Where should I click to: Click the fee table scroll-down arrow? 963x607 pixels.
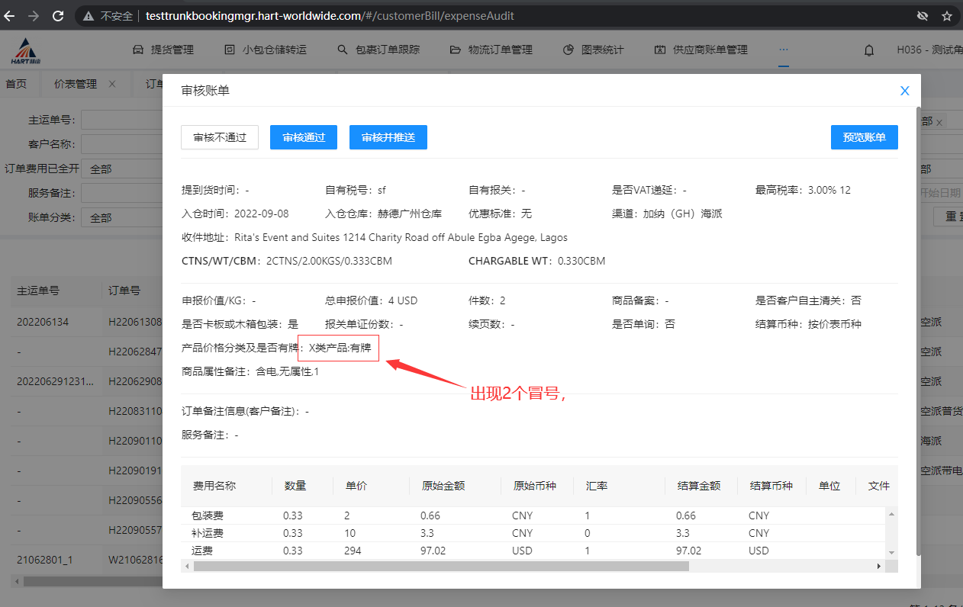(x=890, y=551)
